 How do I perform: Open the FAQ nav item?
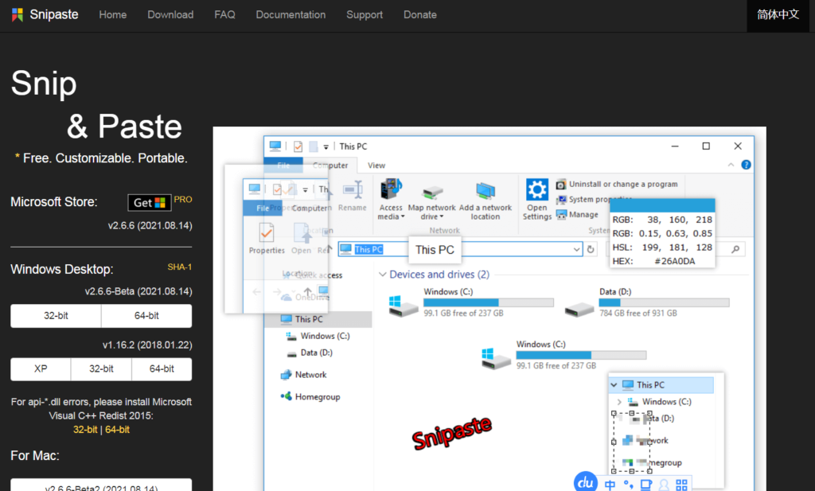pyautogui.click(x=224, y=14)
